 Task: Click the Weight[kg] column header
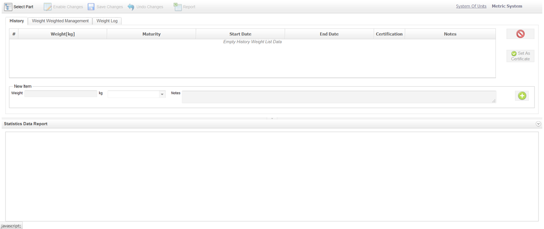pos(63,34)
